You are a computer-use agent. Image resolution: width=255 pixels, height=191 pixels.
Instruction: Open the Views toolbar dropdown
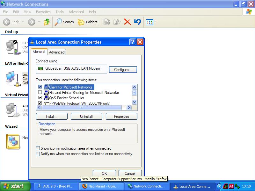[151, 22]
